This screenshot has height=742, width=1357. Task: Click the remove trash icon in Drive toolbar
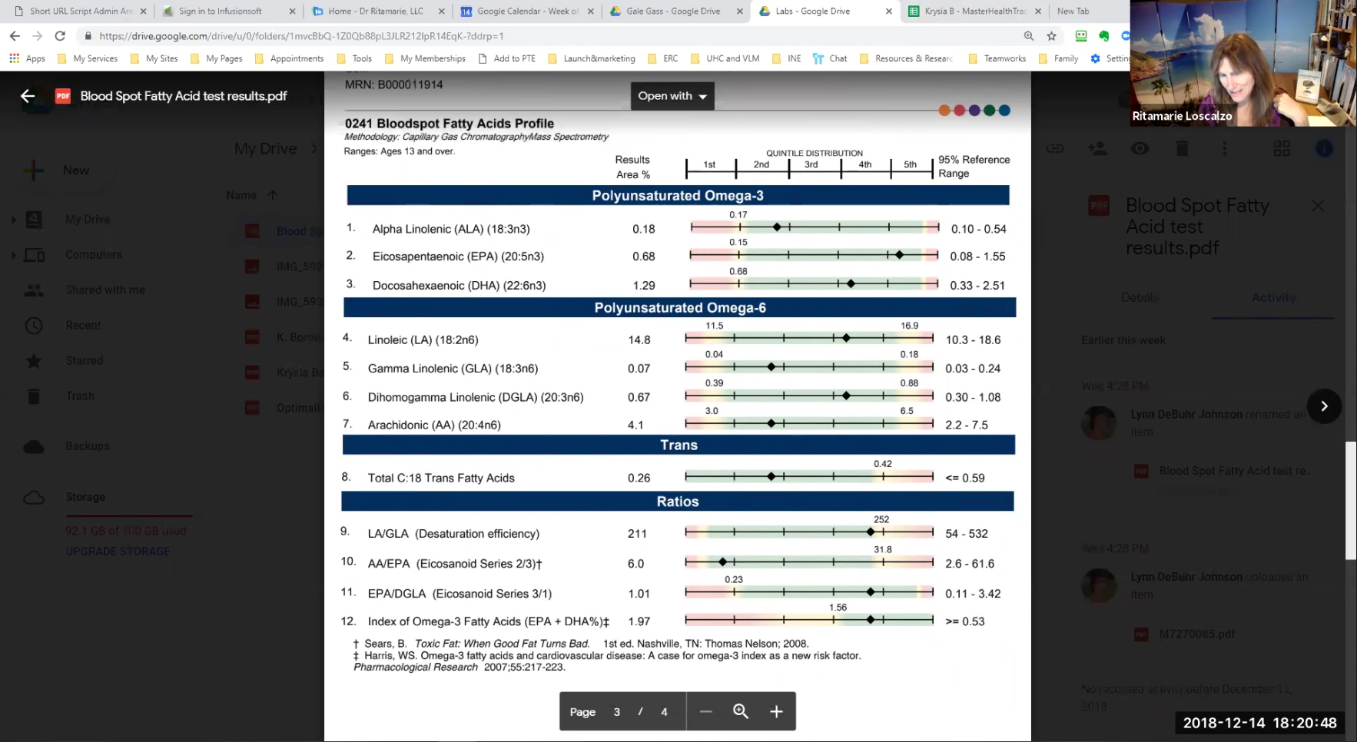(1182, 148)
